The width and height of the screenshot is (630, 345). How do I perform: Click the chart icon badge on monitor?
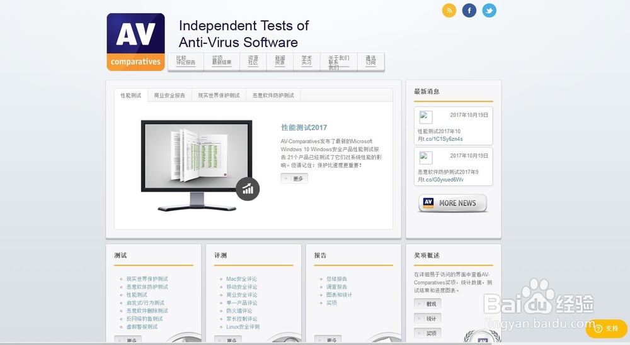[248, 189]
